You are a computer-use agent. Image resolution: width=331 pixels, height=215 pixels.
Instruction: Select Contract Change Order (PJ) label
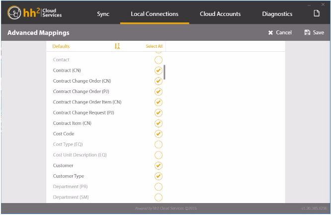[x=81, y=92]
